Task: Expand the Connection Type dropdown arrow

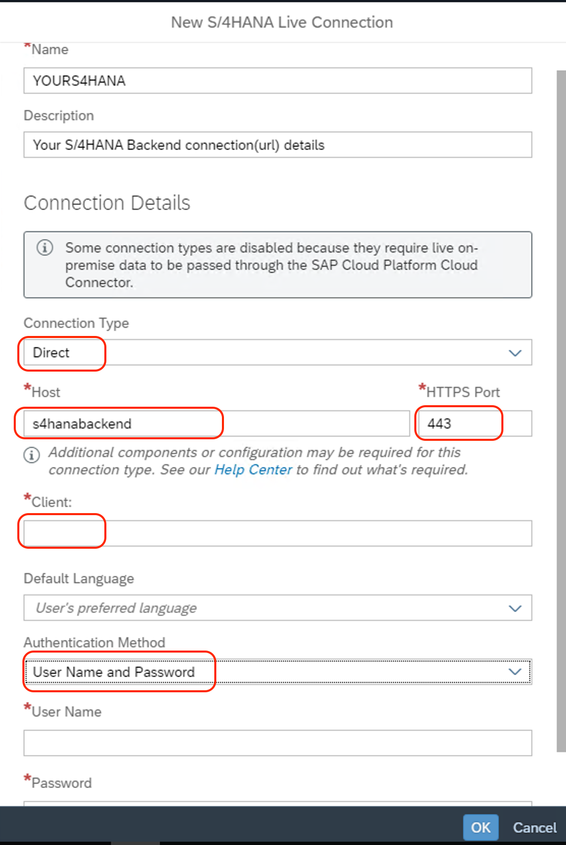Action: (x=515, y=353)
